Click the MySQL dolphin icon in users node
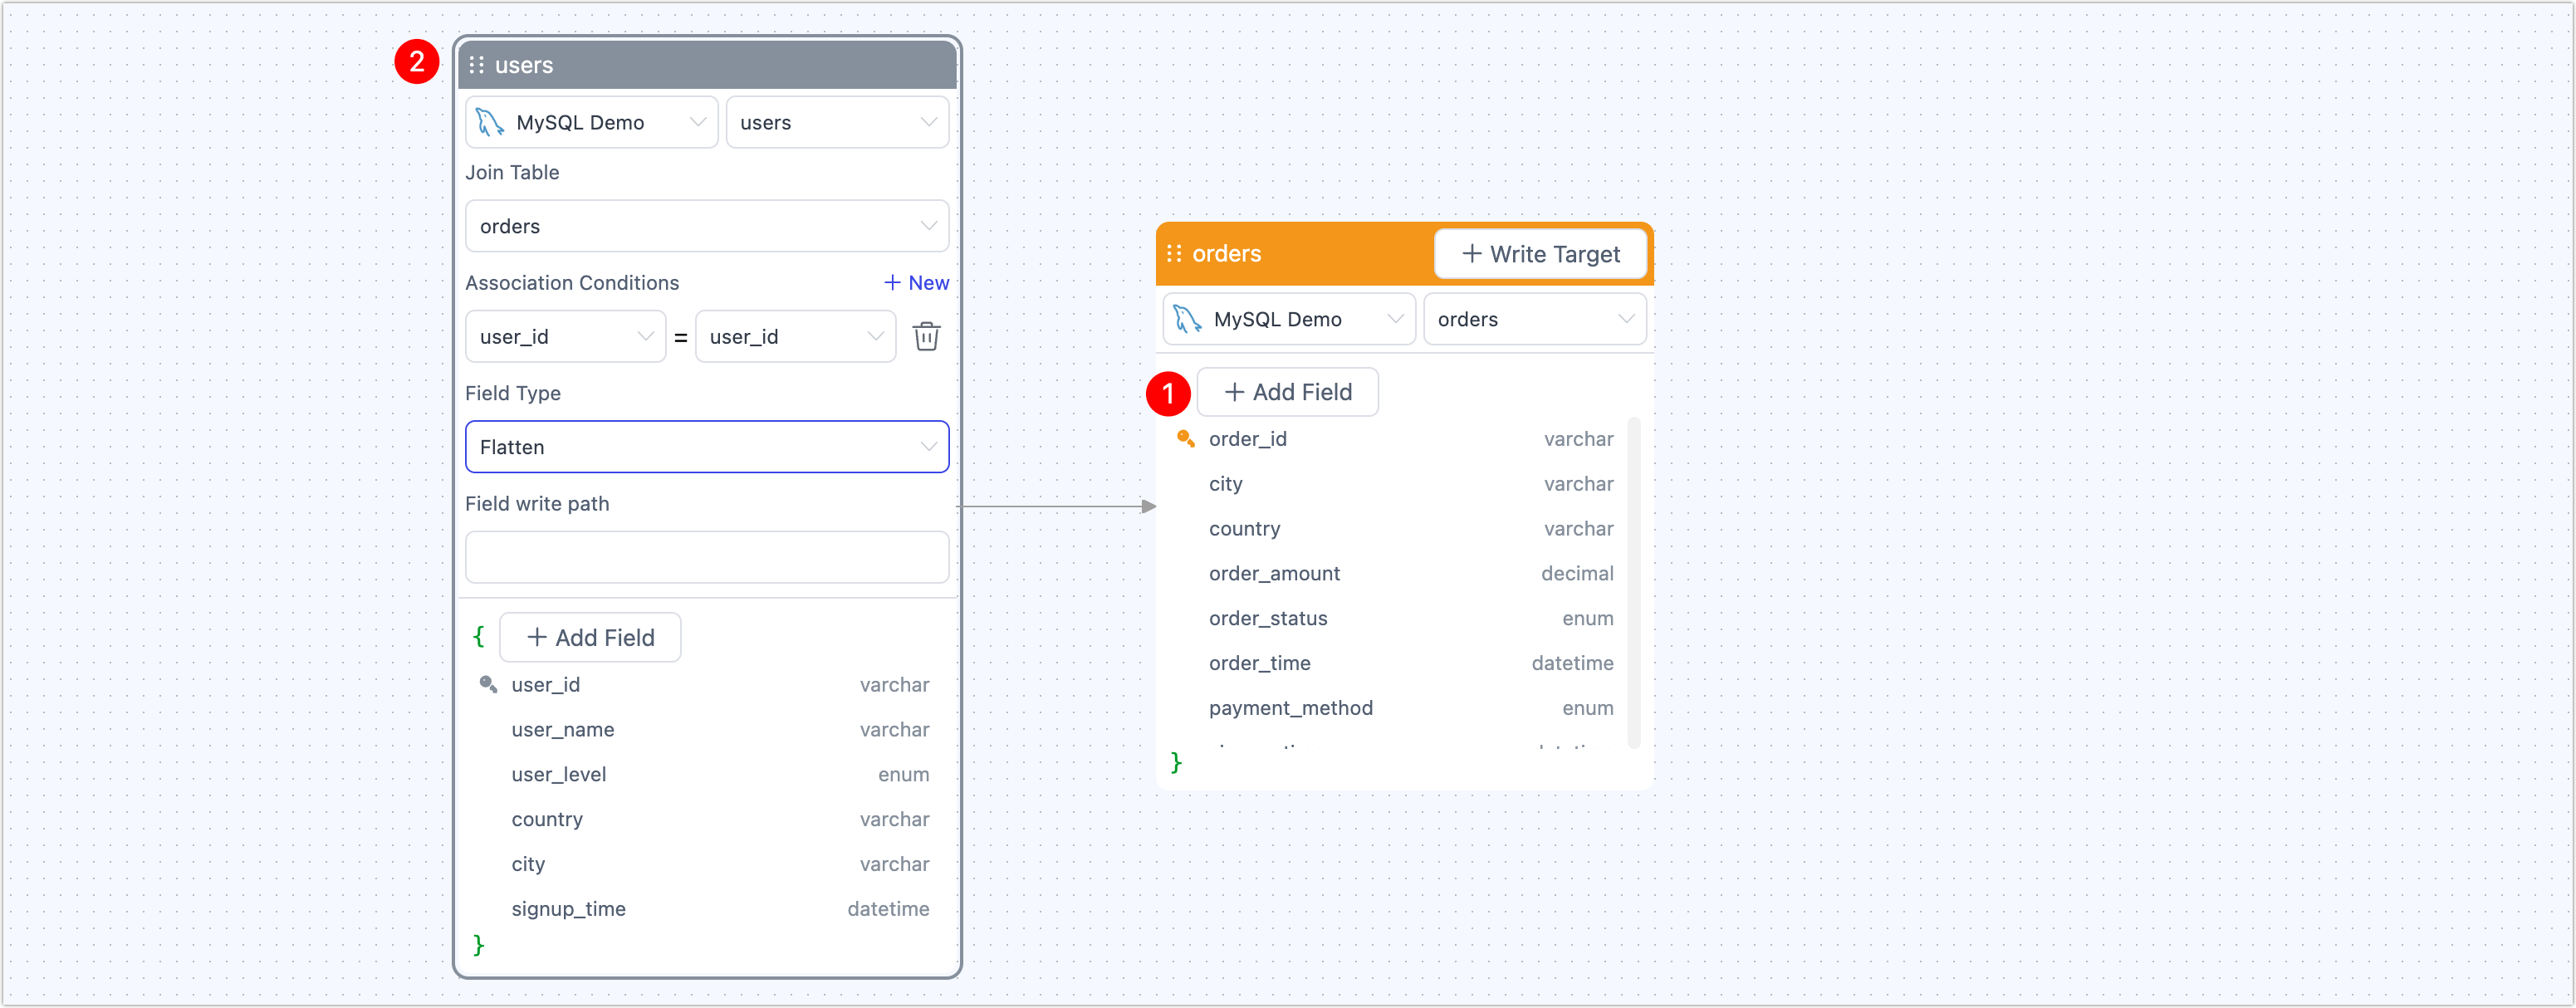Image resolution: width=2576 pixels, height=1008 pixels. [489, 122]
